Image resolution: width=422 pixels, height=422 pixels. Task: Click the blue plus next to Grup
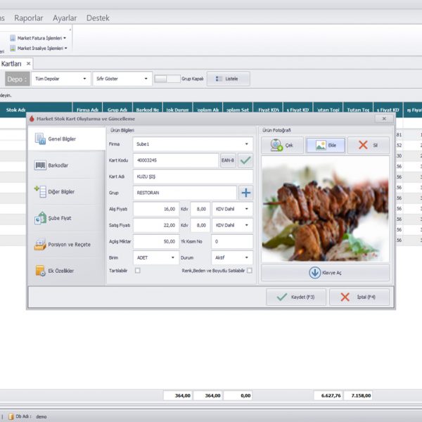245,193
